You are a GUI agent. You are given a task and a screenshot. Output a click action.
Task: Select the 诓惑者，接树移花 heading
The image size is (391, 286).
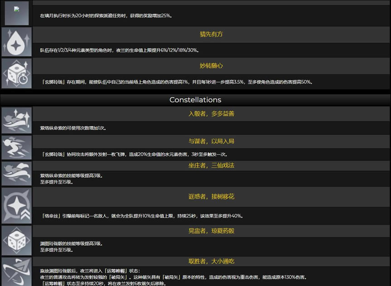click(x=211, y=197)
